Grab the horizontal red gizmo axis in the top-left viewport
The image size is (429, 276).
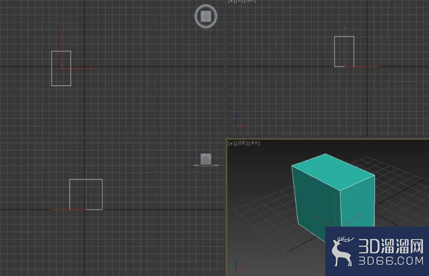pos(79,68)
